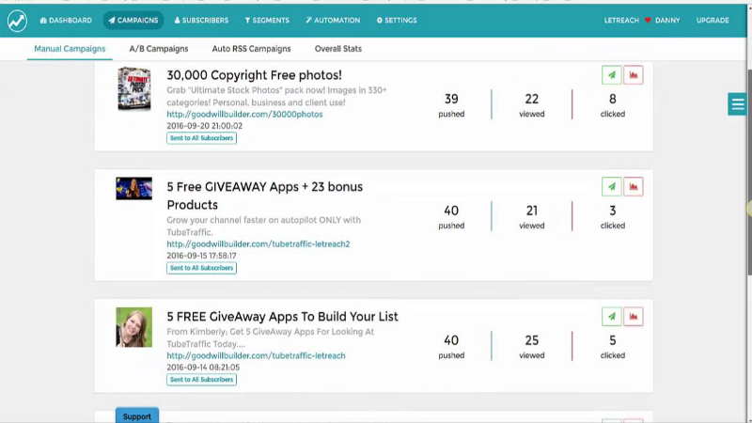Viewport: 752px width, 423px height.
Task: Open Settings in the navigation bar
Action: point(397,20)
